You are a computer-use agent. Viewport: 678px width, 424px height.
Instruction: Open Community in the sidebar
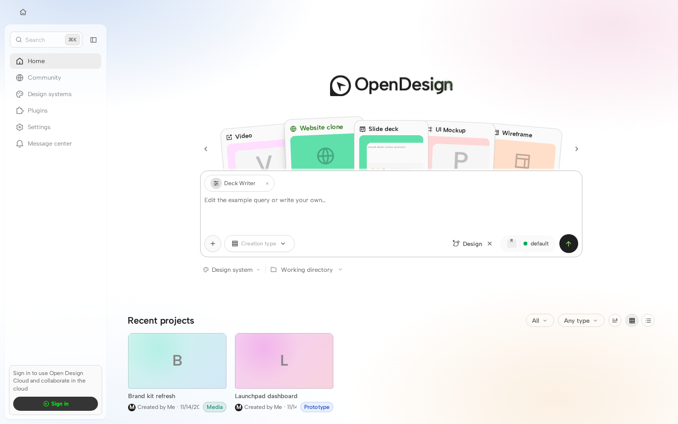tap(56, 78)
